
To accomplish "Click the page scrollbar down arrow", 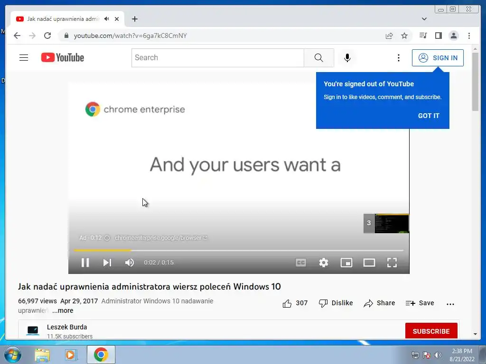I will pos(475,334).
